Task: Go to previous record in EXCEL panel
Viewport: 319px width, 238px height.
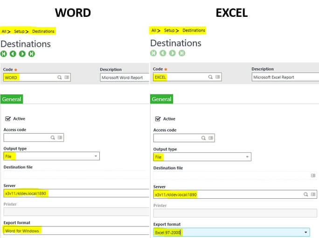Action: point(163,53)
